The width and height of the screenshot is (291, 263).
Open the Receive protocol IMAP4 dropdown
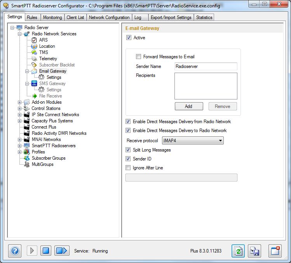click(x=193, y=141)
